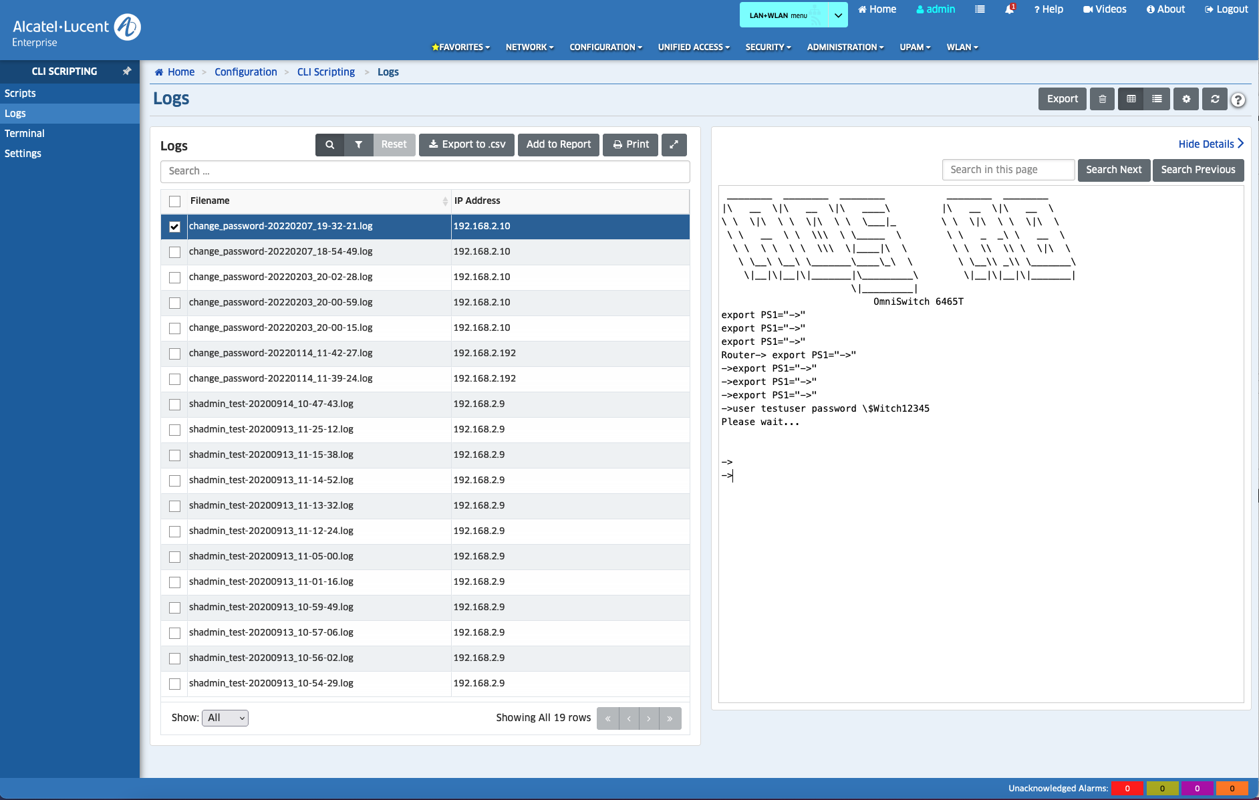The image size is (1259, 800).
Task: Open the filter funnel icon
Action: (359, 144)
